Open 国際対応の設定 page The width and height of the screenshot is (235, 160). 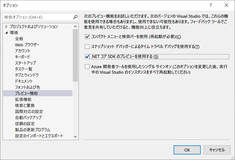pos(29,111)
